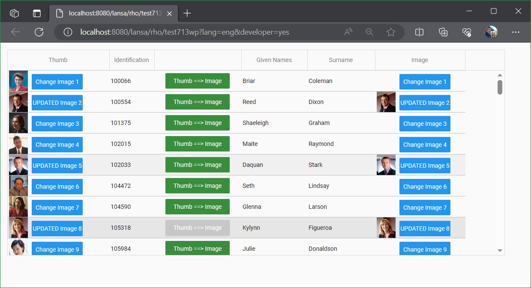Viewport: 531px width, 288px height.
Task: Select the Given Names column header
Action: [274, 60]
